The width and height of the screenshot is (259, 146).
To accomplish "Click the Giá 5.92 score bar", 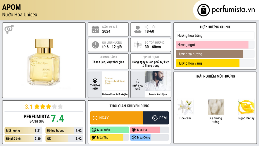I will [64, 139].
